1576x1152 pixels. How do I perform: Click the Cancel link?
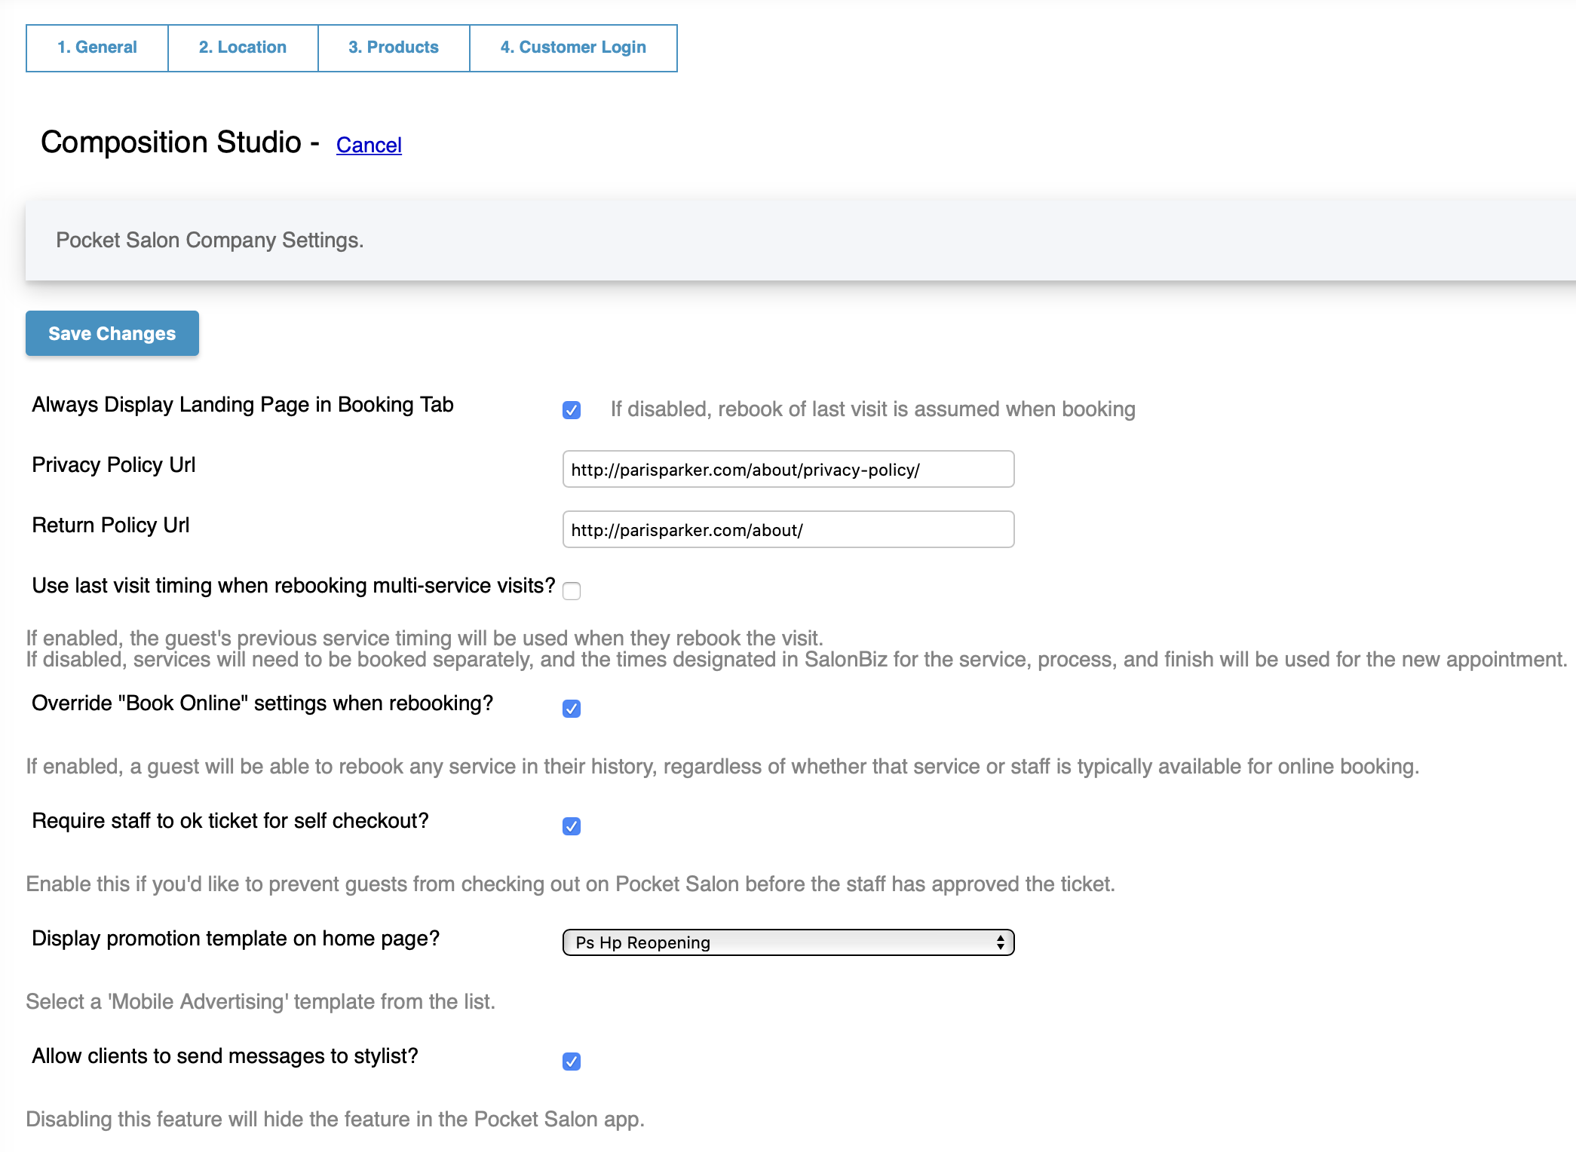coord(369,145)
